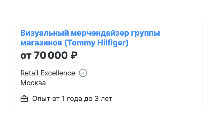The image size is (216, 128).
Task: Click the ruble currency symbol in salary
Action: (x=74, y=56)
